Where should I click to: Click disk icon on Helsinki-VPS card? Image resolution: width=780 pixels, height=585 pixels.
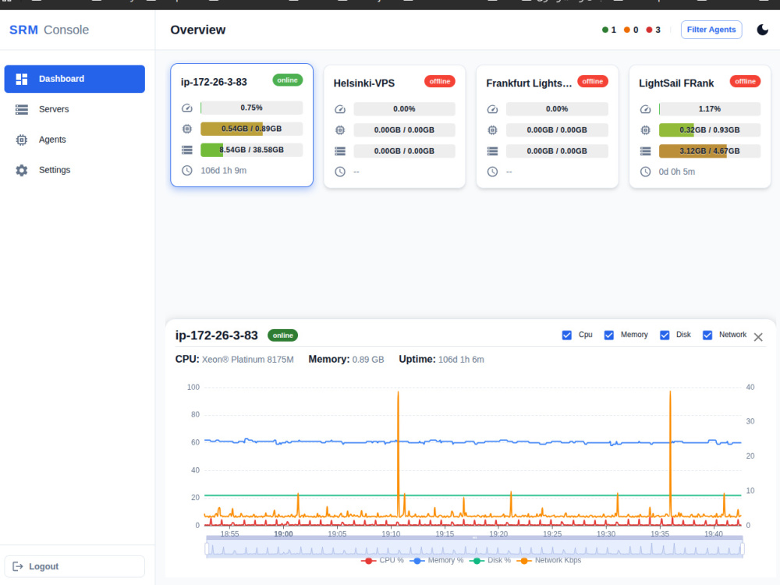[340, 151]
